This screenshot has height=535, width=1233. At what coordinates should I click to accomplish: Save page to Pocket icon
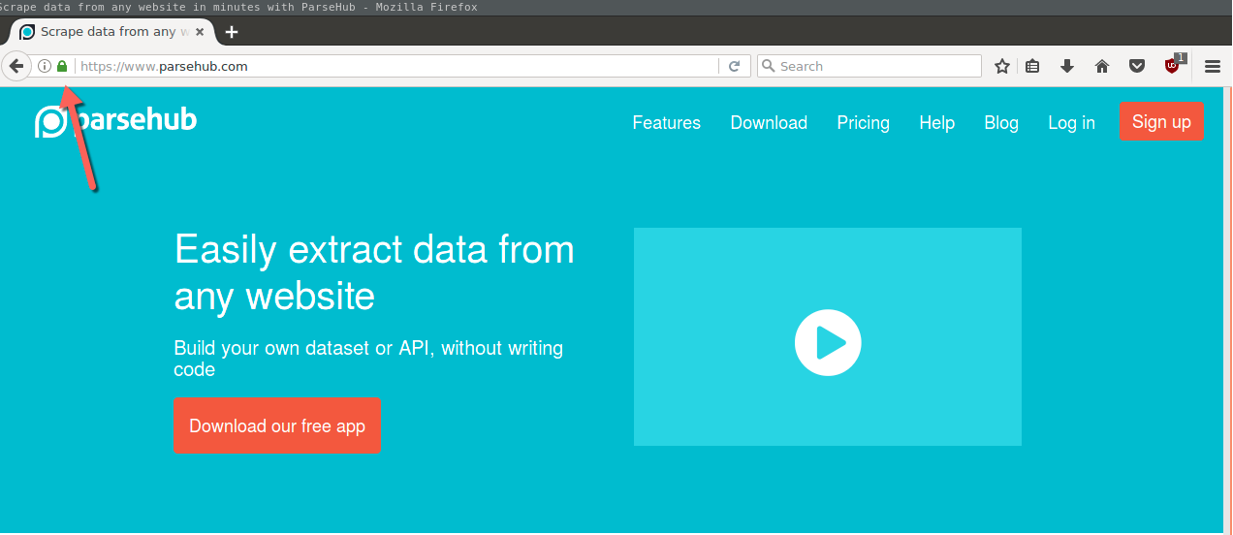pos(1137,66)
